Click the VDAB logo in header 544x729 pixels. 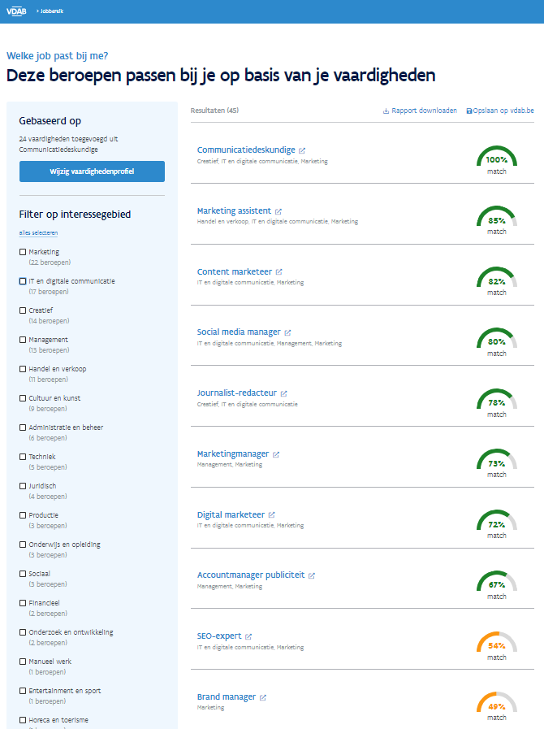pos(16,11)
